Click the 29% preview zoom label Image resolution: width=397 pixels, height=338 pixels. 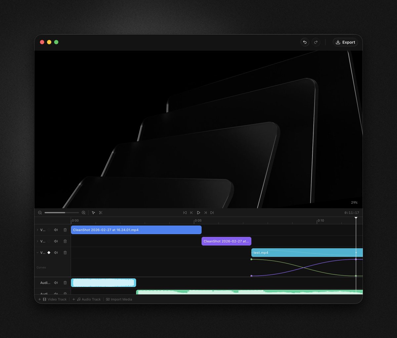click(354, 202)
